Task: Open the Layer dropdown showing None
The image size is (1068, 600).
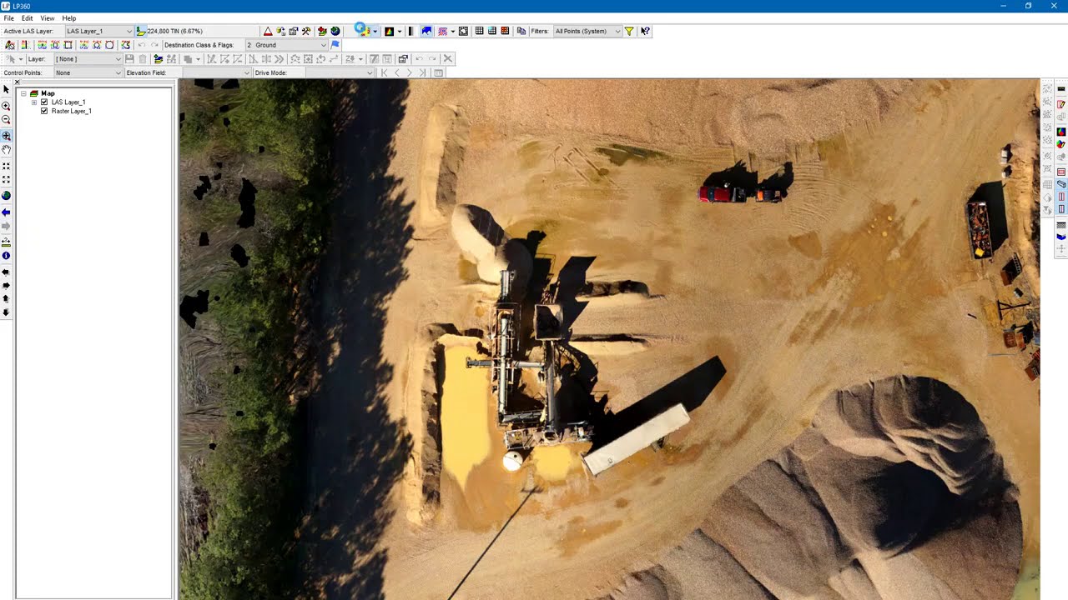Action: [88, 59]
